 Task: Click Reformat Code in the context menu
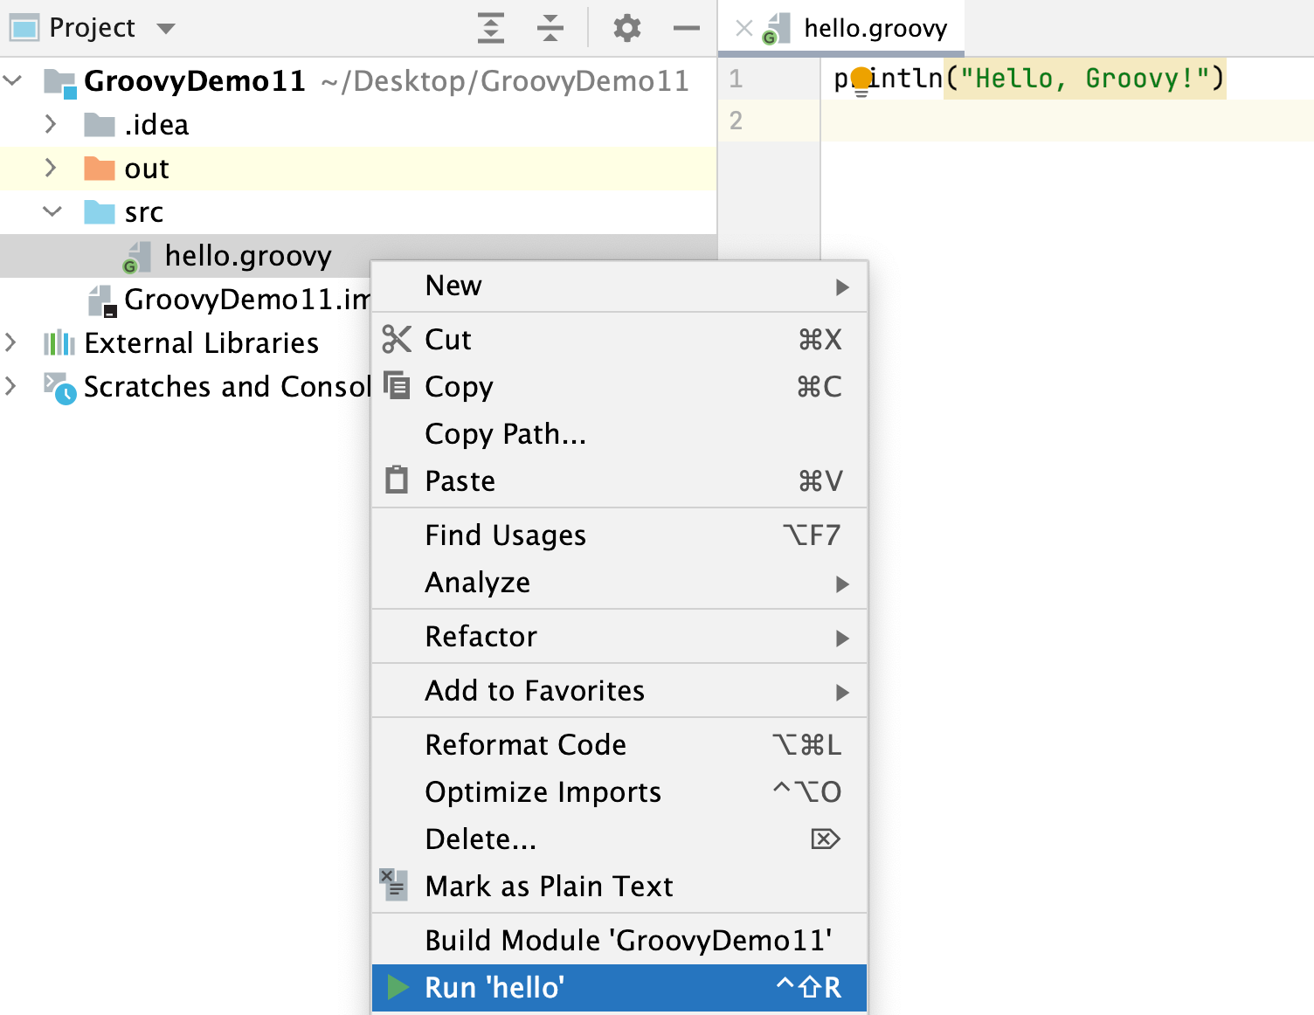[x=525, y=744]
